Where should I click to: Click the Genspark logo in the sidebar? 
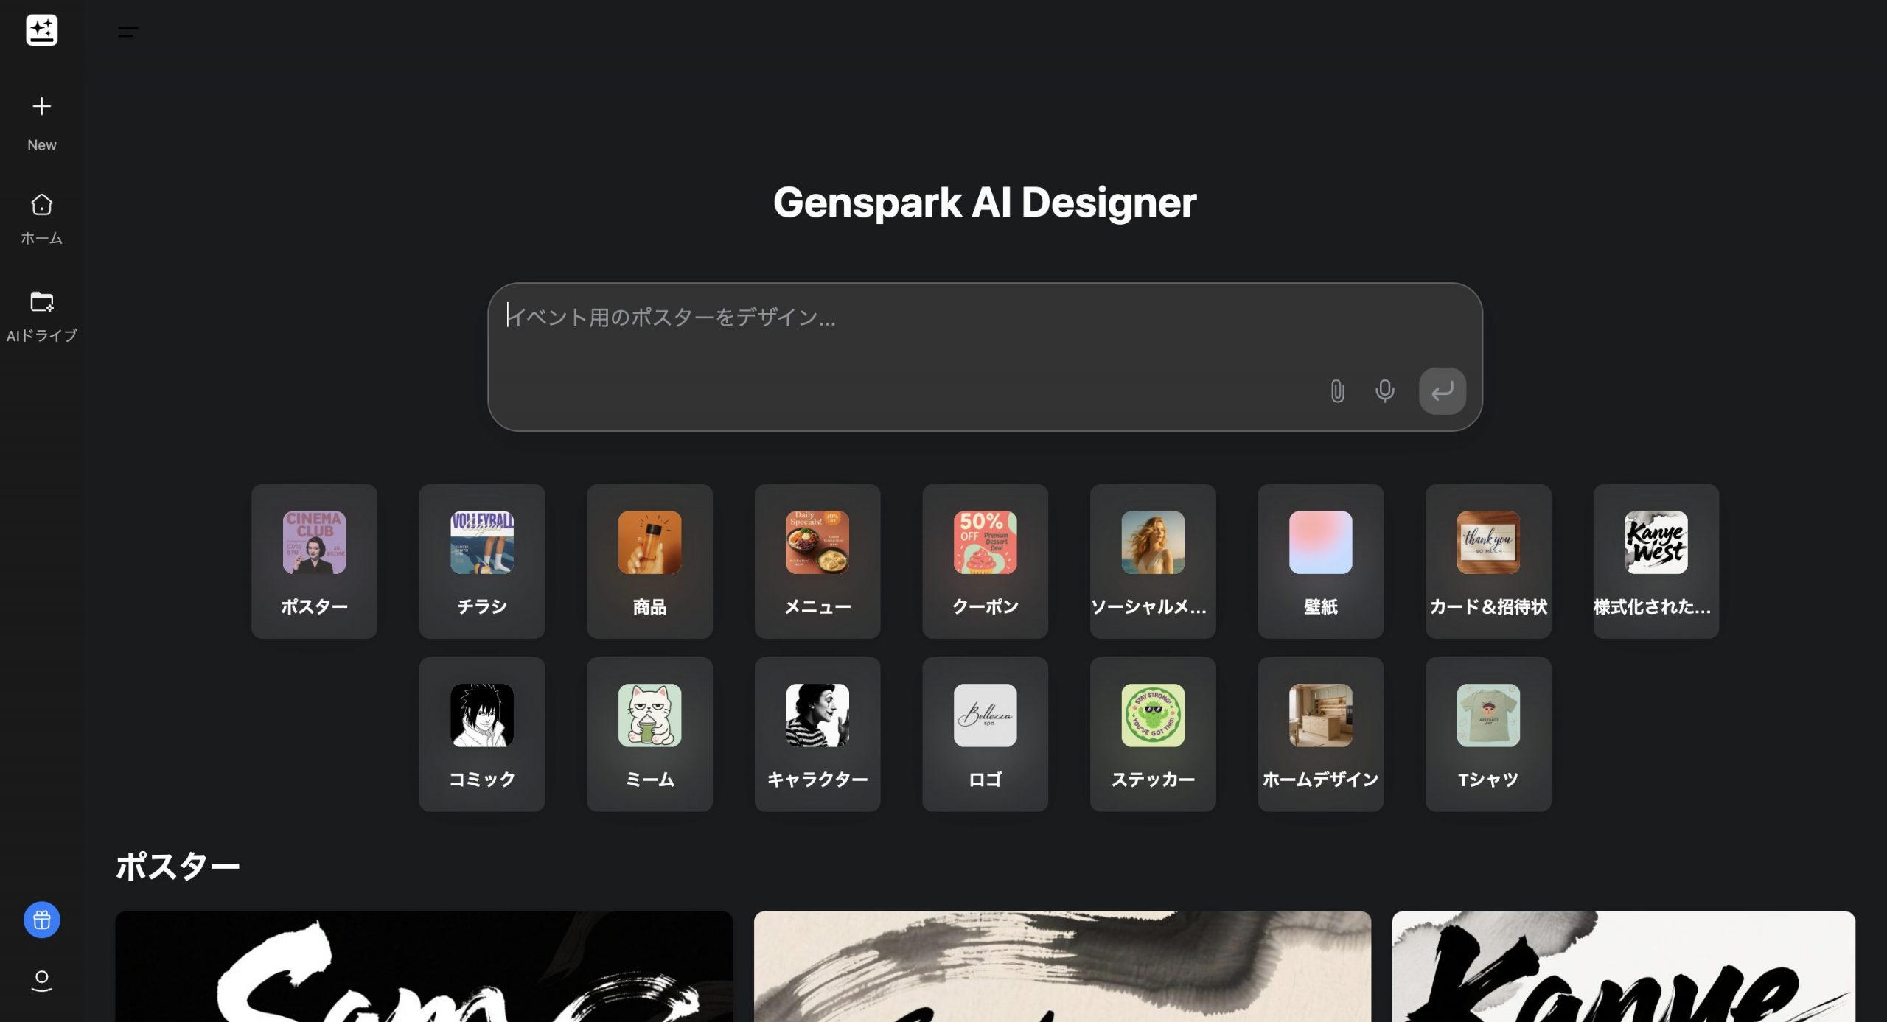42,30
